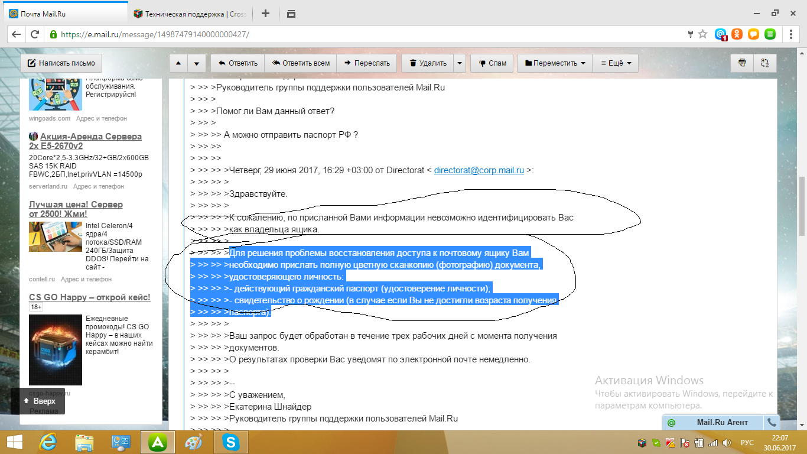Click the Ответить button
Screen dimensions: 807x454
237,63
